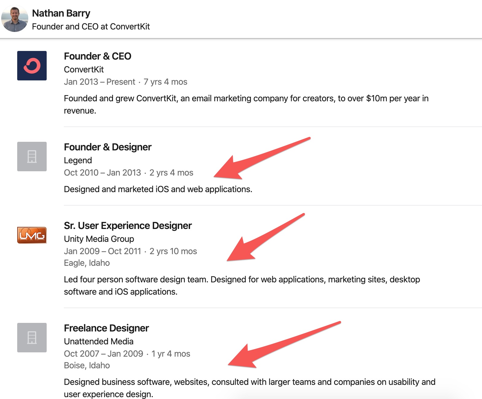Open the Unattended Media company name
Screen dimensions: 482x399
click(99, 342)
